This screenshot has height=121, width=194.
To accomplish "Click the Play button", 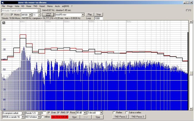I will 90,14.
